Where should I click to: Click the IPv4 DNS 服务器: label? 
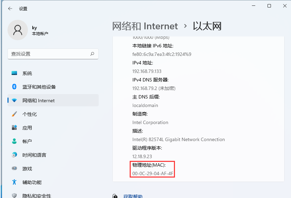[150, 80]
